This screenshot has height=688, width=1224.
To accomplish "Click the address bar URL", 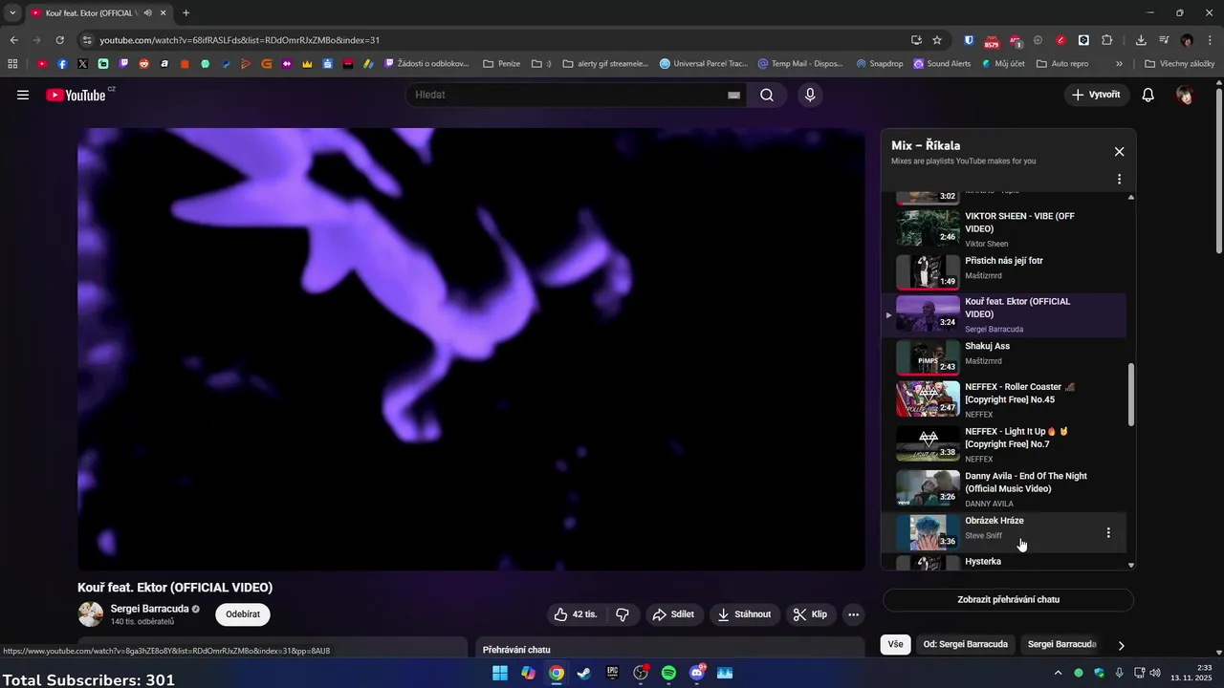I will (240, 40).
